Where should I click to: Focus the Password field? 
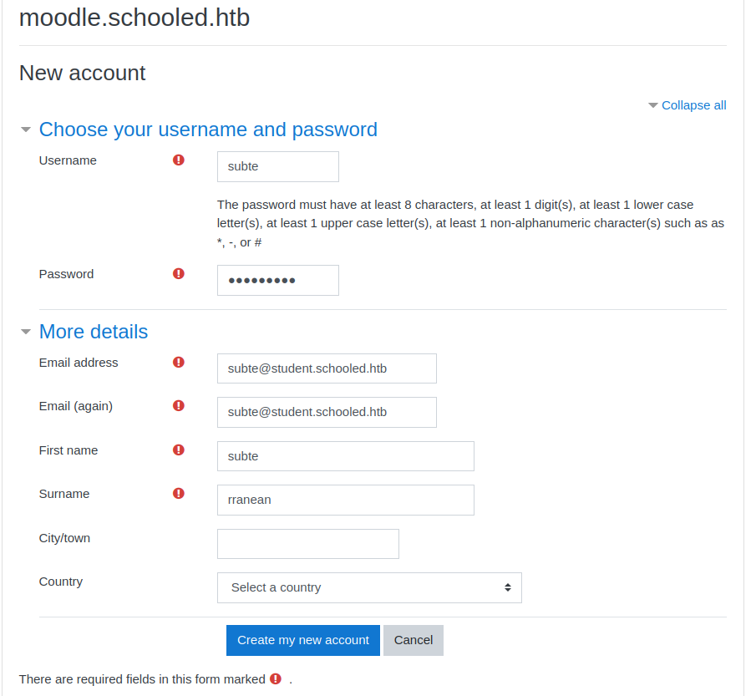[278, 280]
